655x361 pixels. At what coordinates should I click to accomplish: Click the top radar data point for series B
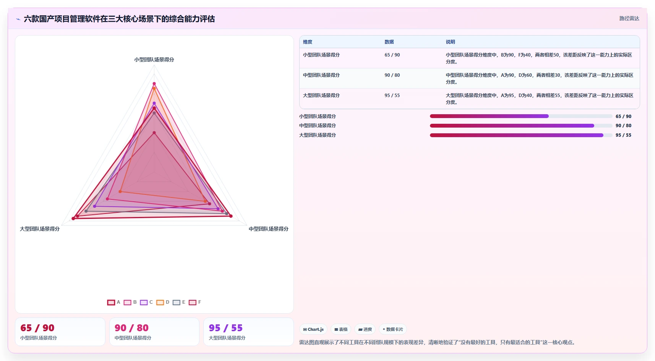(x=154, y=84)
